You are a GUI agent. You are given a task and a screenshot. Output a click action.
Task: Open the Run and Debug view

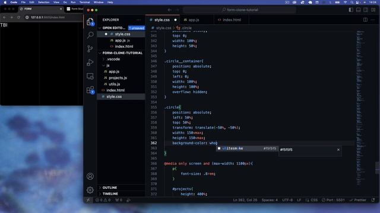click(x=90, y=63)
